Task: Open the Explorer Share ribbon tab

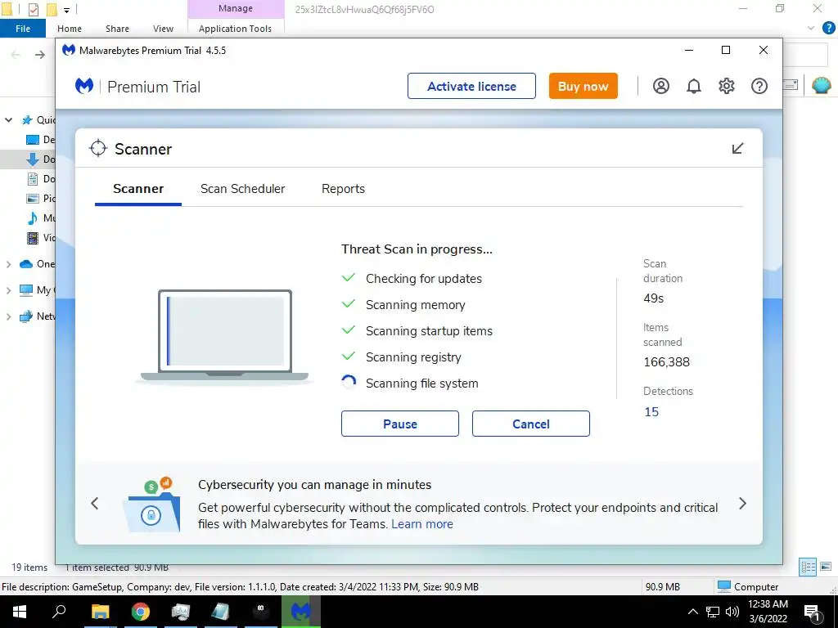Action: click(x=117, y=29)
